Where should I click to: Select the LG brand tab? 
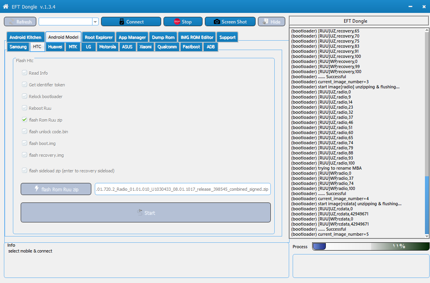coord(89,47)
